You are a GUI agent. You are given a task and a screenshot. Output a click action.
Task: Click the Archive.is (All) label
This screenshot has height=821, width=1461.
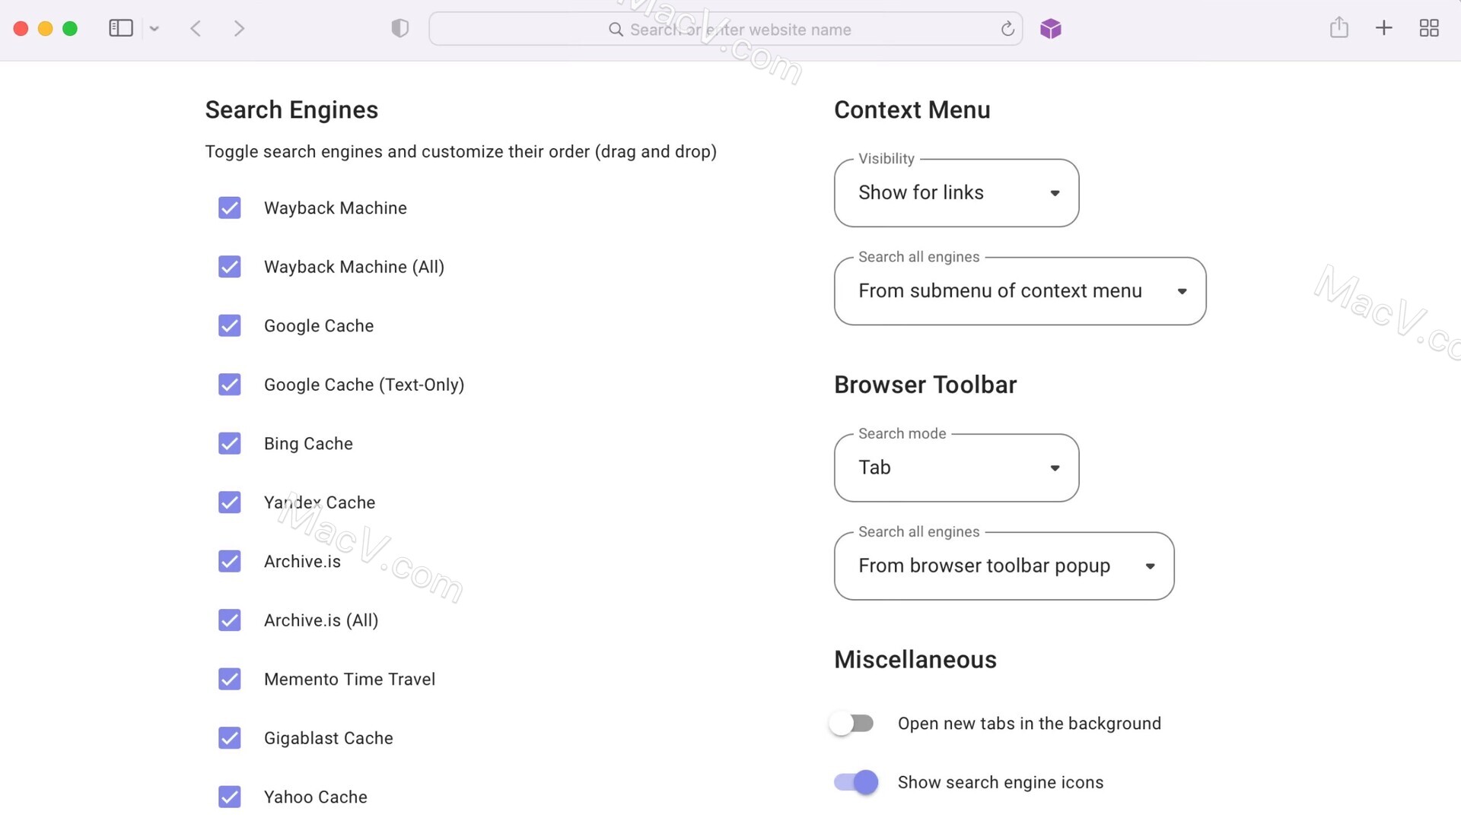click(x=321, y=620)
